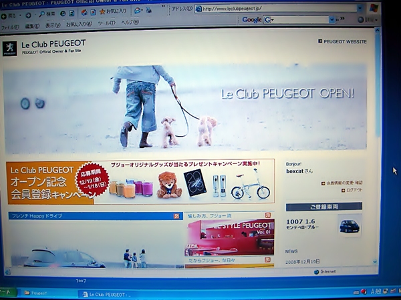Click the RSS icon beside 愉しみ方、プジョー流

click(x=268, y=215)
